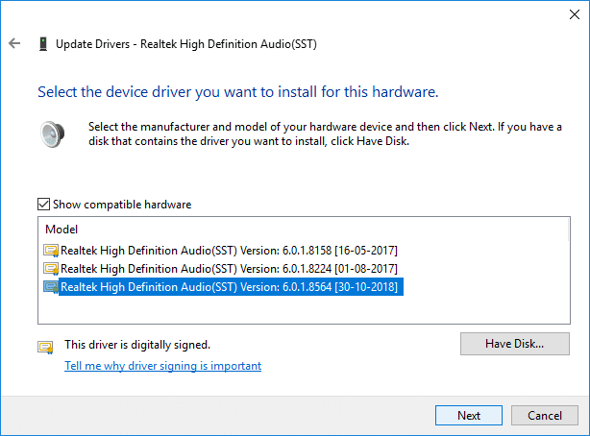Click the large speaker icon beside the instructions
590x436 pixels.
(x=51, y=133)
